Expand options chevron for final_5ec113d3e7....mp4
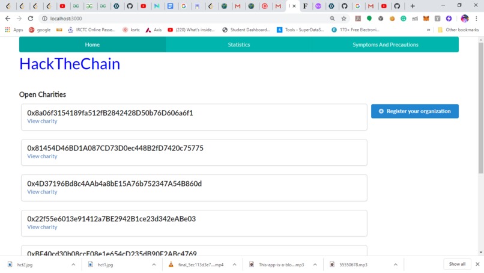Screen dimensions: 484x273 (x=234, y=265)
